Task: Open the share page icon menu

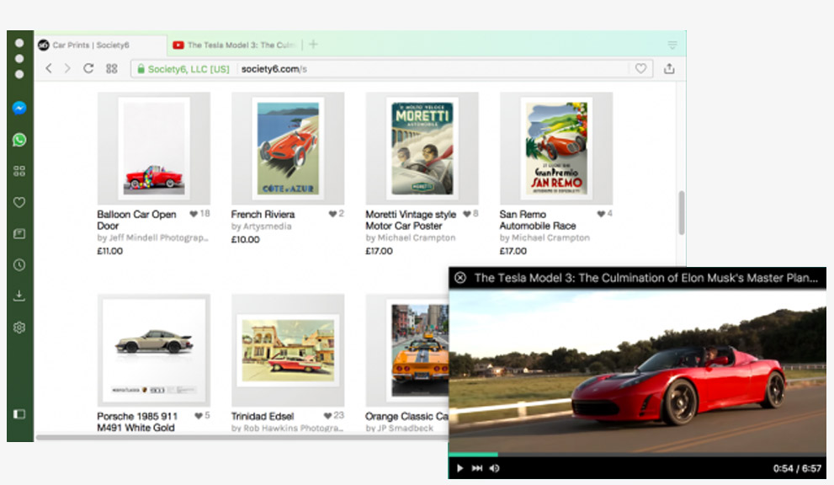Action: [x=669, y=69]
